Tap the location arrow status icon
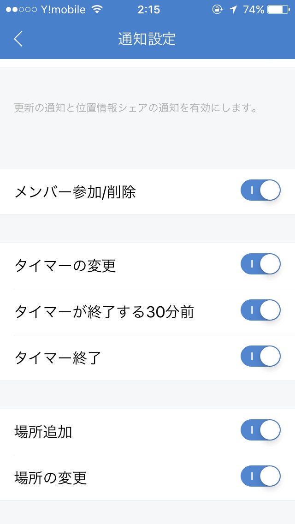 [x=233, y=10]
